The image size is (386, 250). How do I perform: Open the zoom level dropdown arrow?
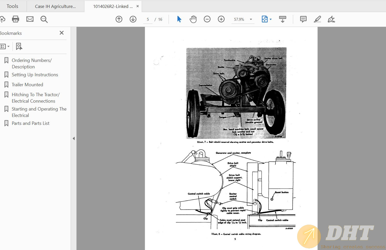pyautogui.click(x=251, y=19)
